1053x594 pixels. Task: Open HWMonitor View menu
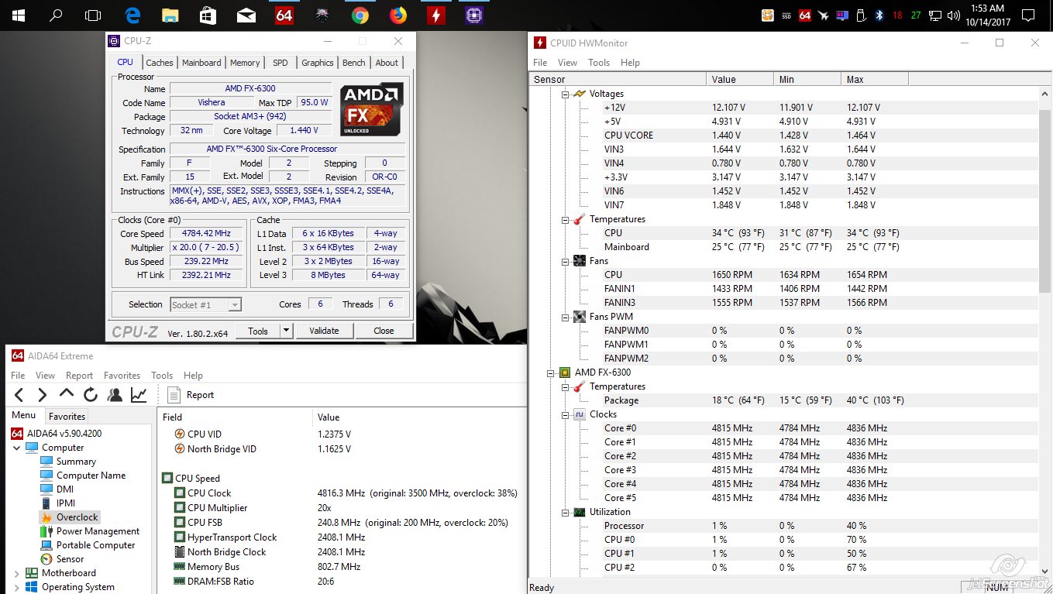coord(568,63)
